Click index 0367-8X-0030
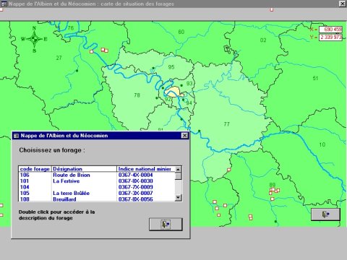This screenshot has width=347, height=260. tap(135, 181)
